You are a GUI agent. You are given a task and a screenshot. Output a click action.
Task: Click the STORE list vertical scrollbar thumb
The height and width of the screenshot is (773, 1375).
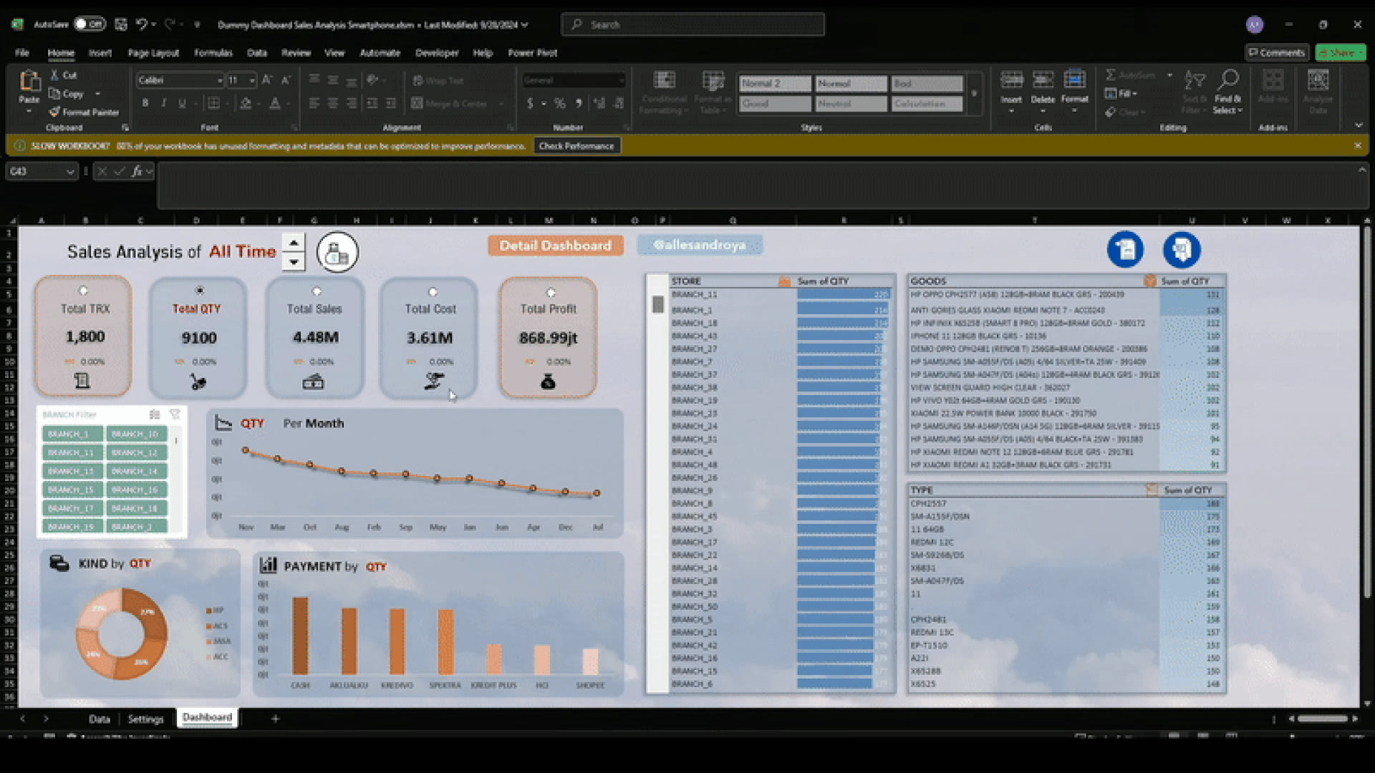click(657, 304)
